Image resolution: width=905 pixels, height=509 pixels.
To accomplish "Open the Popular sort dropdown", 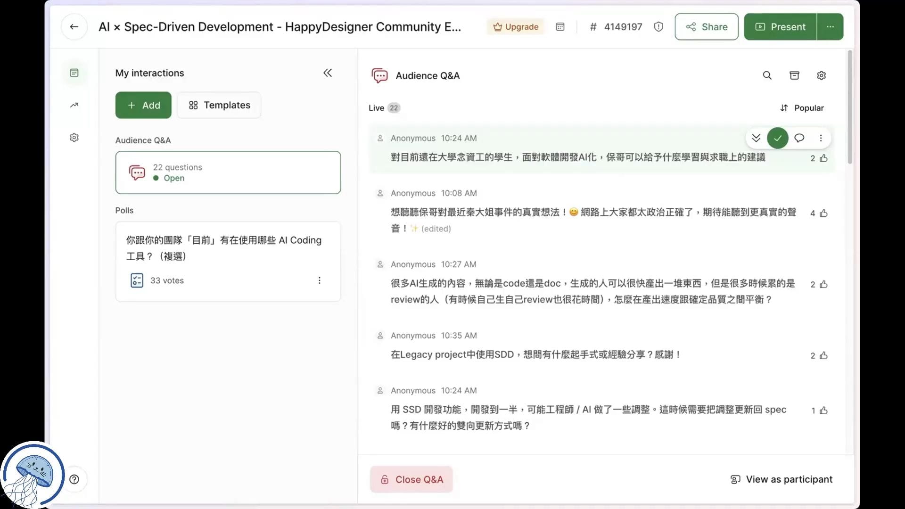I will click(802, 108).
